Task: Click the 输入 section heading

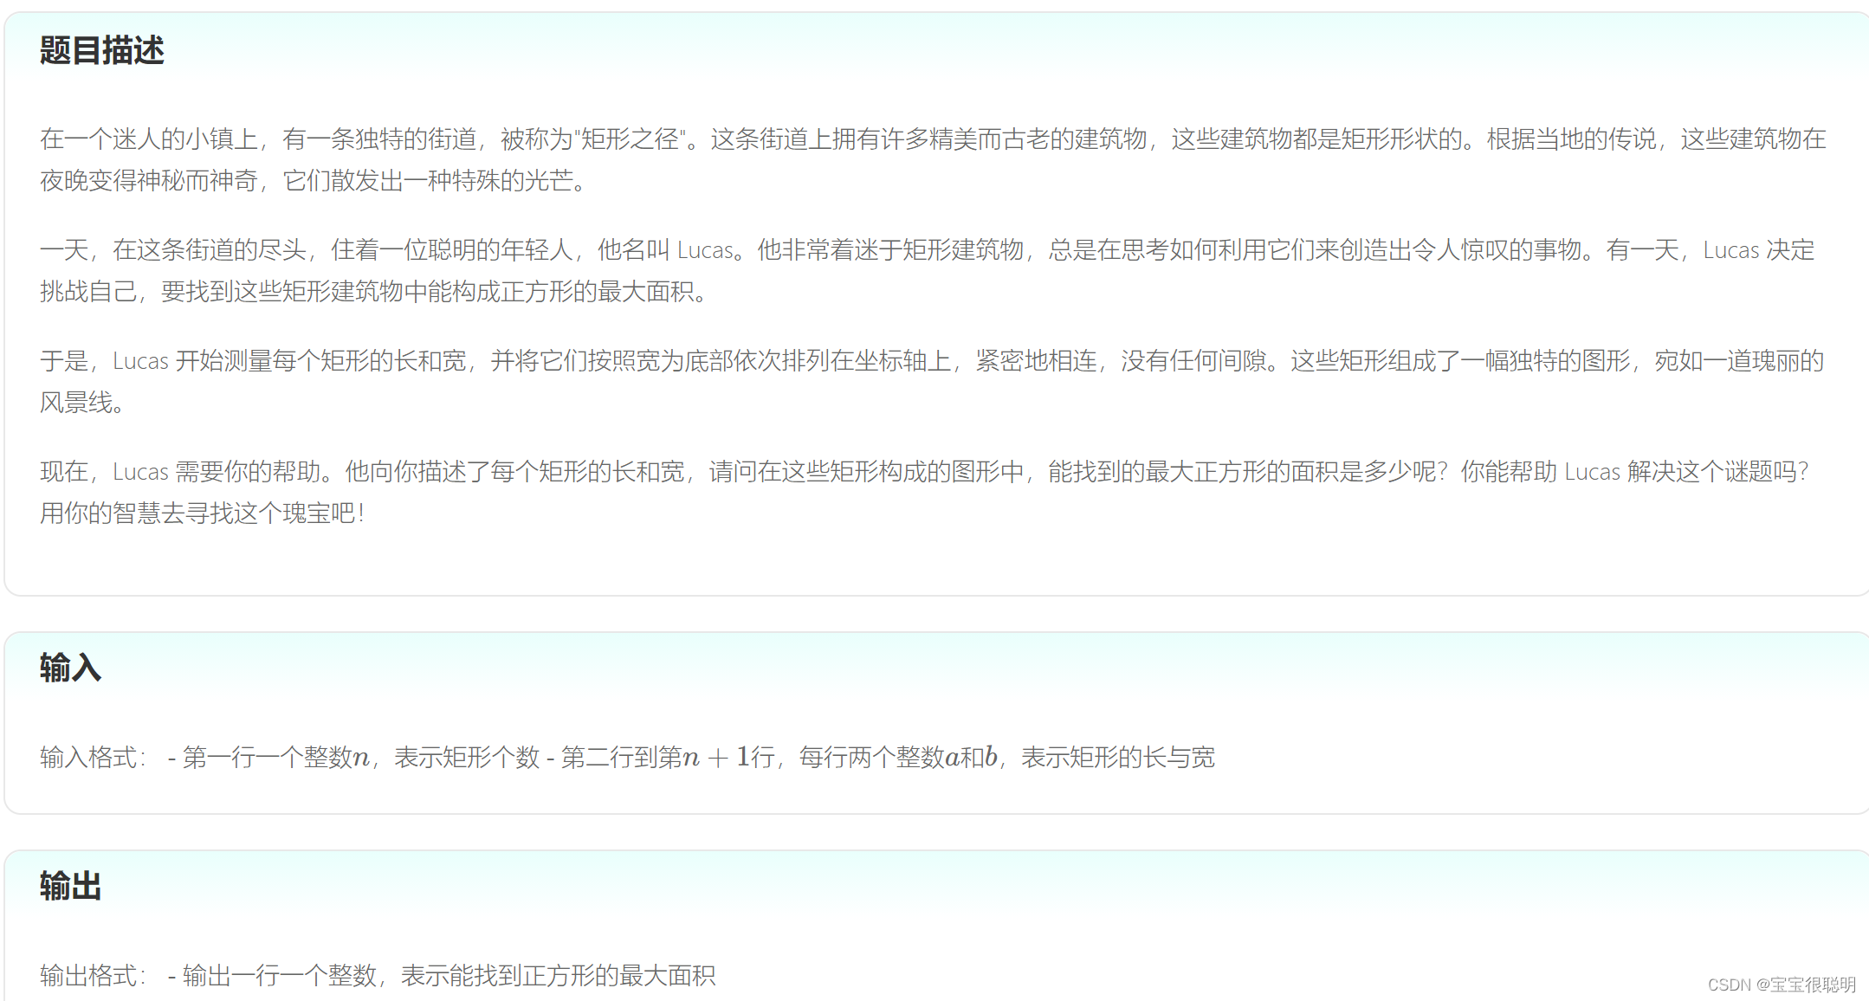Action: [x=70, y=668]
